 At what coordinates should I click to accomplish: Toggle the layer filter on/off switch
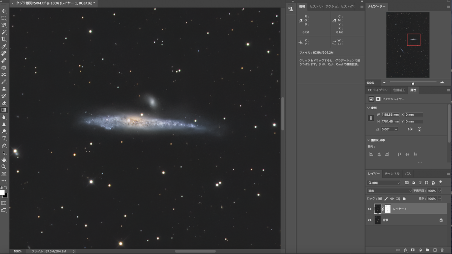point(440,182)
